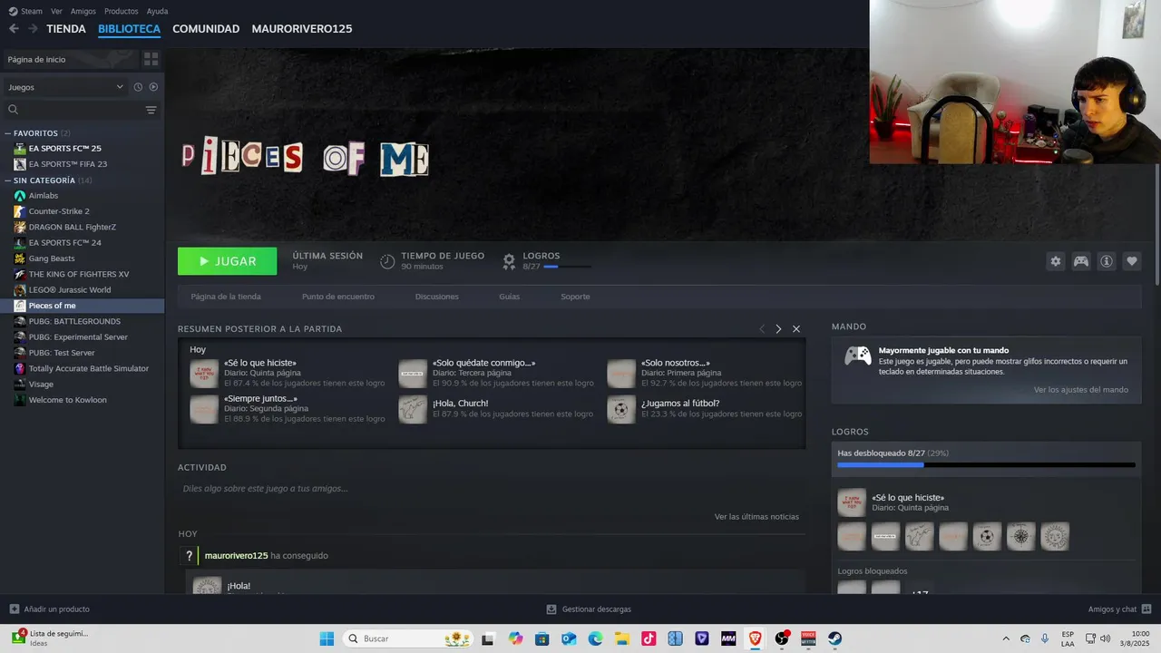Click Ver las últimas noticias
Image resolution: width=1161 pixels, height=653 pixels.
tap(756, 517)
